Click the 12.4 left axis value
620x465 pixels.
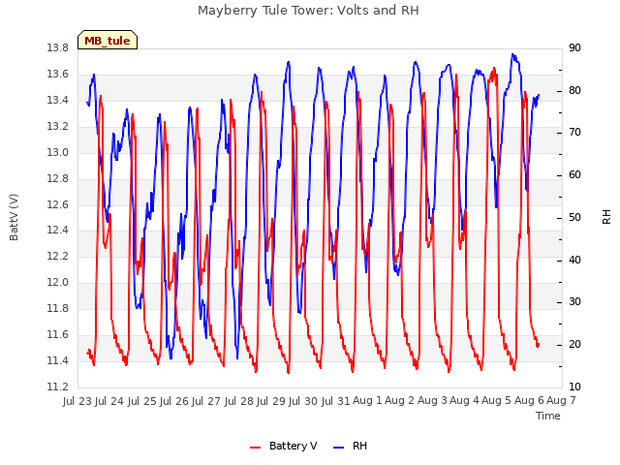[x=58, y=231]
